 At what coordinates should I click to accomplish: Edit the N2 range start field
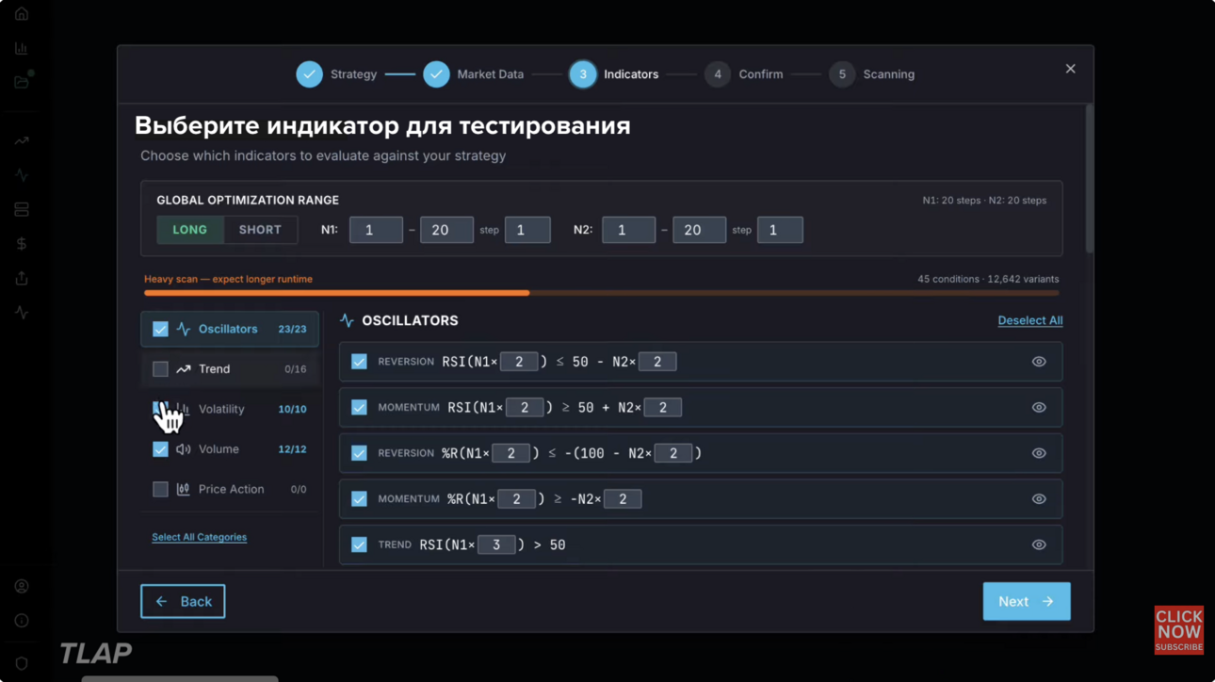tap(628, 230)
